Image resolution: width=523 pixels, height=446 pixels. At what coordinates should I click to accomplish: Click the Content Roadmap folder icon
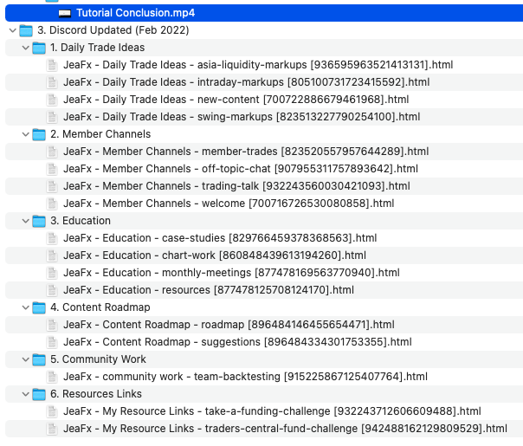click(x=39, y=307)
